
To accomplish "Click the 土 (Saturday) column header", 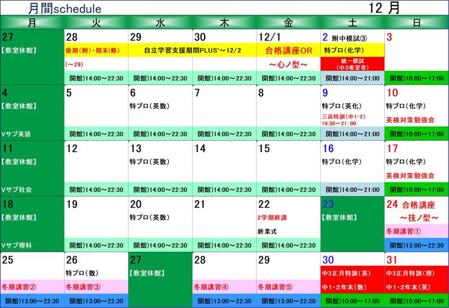I will pyautogui.click(x=352, y=23).
